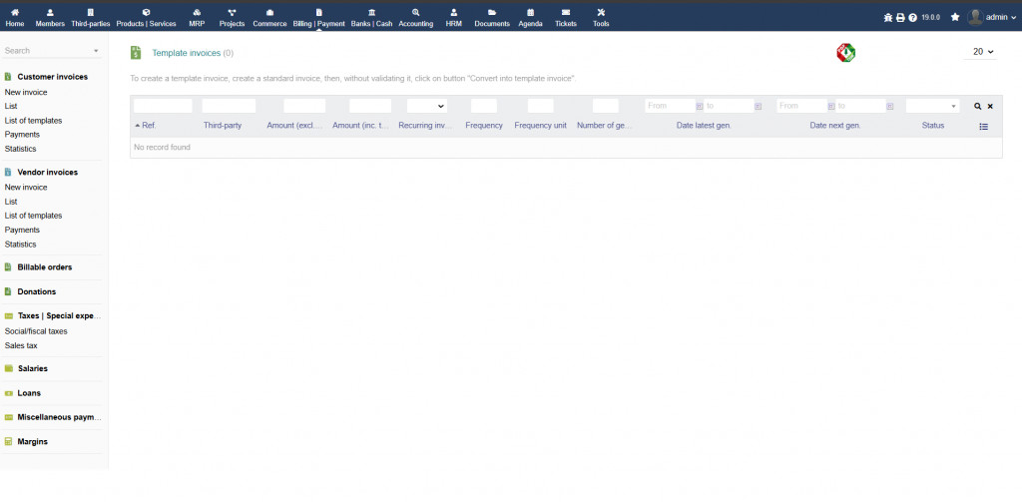This screenshot has height=502, width=1022.
Task: Open the Accounting module
Action: (416, 18)
